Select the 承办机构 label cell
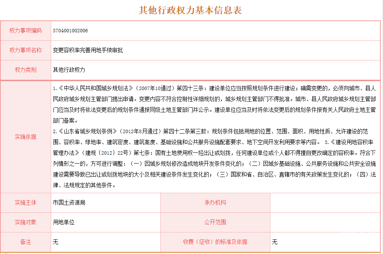 215,202
